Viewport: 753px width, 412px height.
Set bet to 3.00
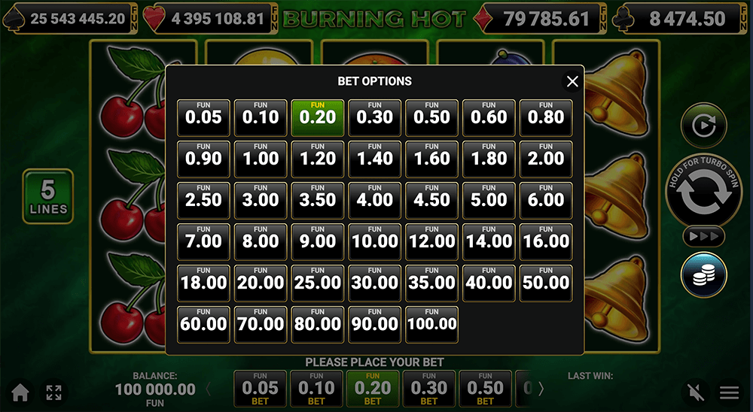pyautogui.click(x=261, y=201)
